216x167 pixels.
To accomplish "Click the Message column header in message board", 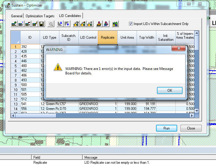I will [149, 157].
